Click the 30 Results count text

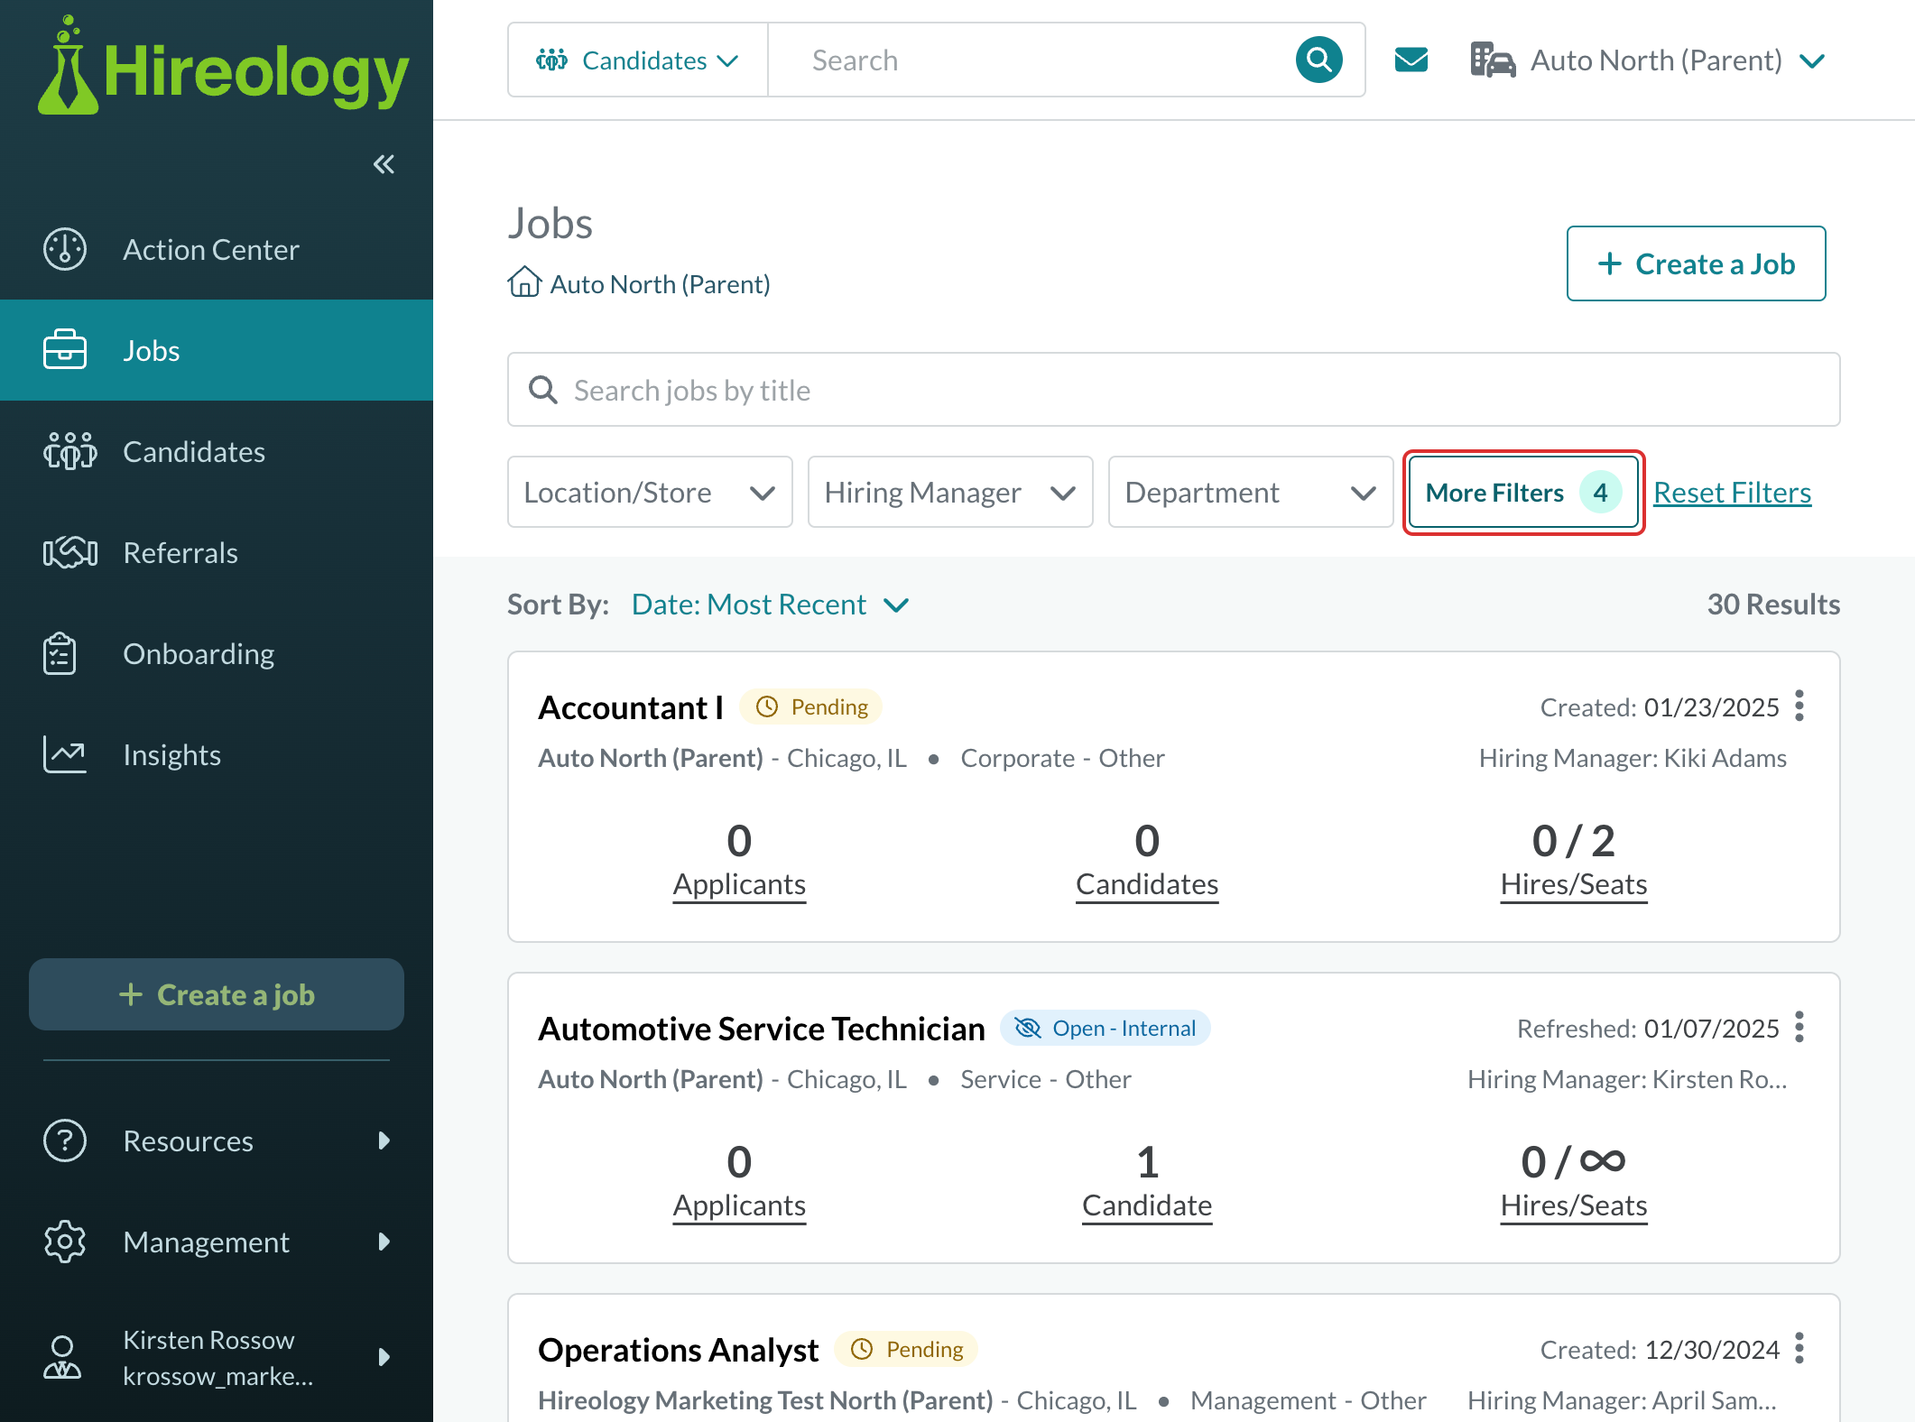(1773, 605)
